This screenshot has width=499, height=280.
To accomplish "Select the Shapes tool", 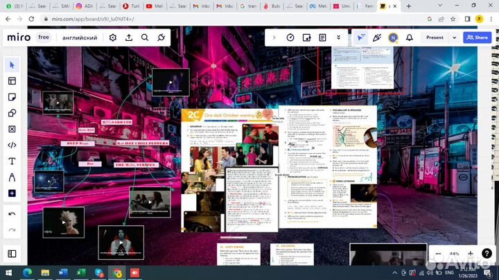I will tap(12, 113).
